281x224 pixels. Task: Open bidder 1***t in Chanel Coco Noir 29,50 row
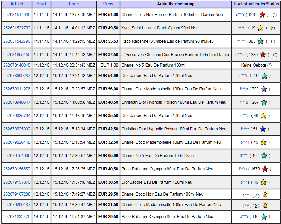[247, 196]
